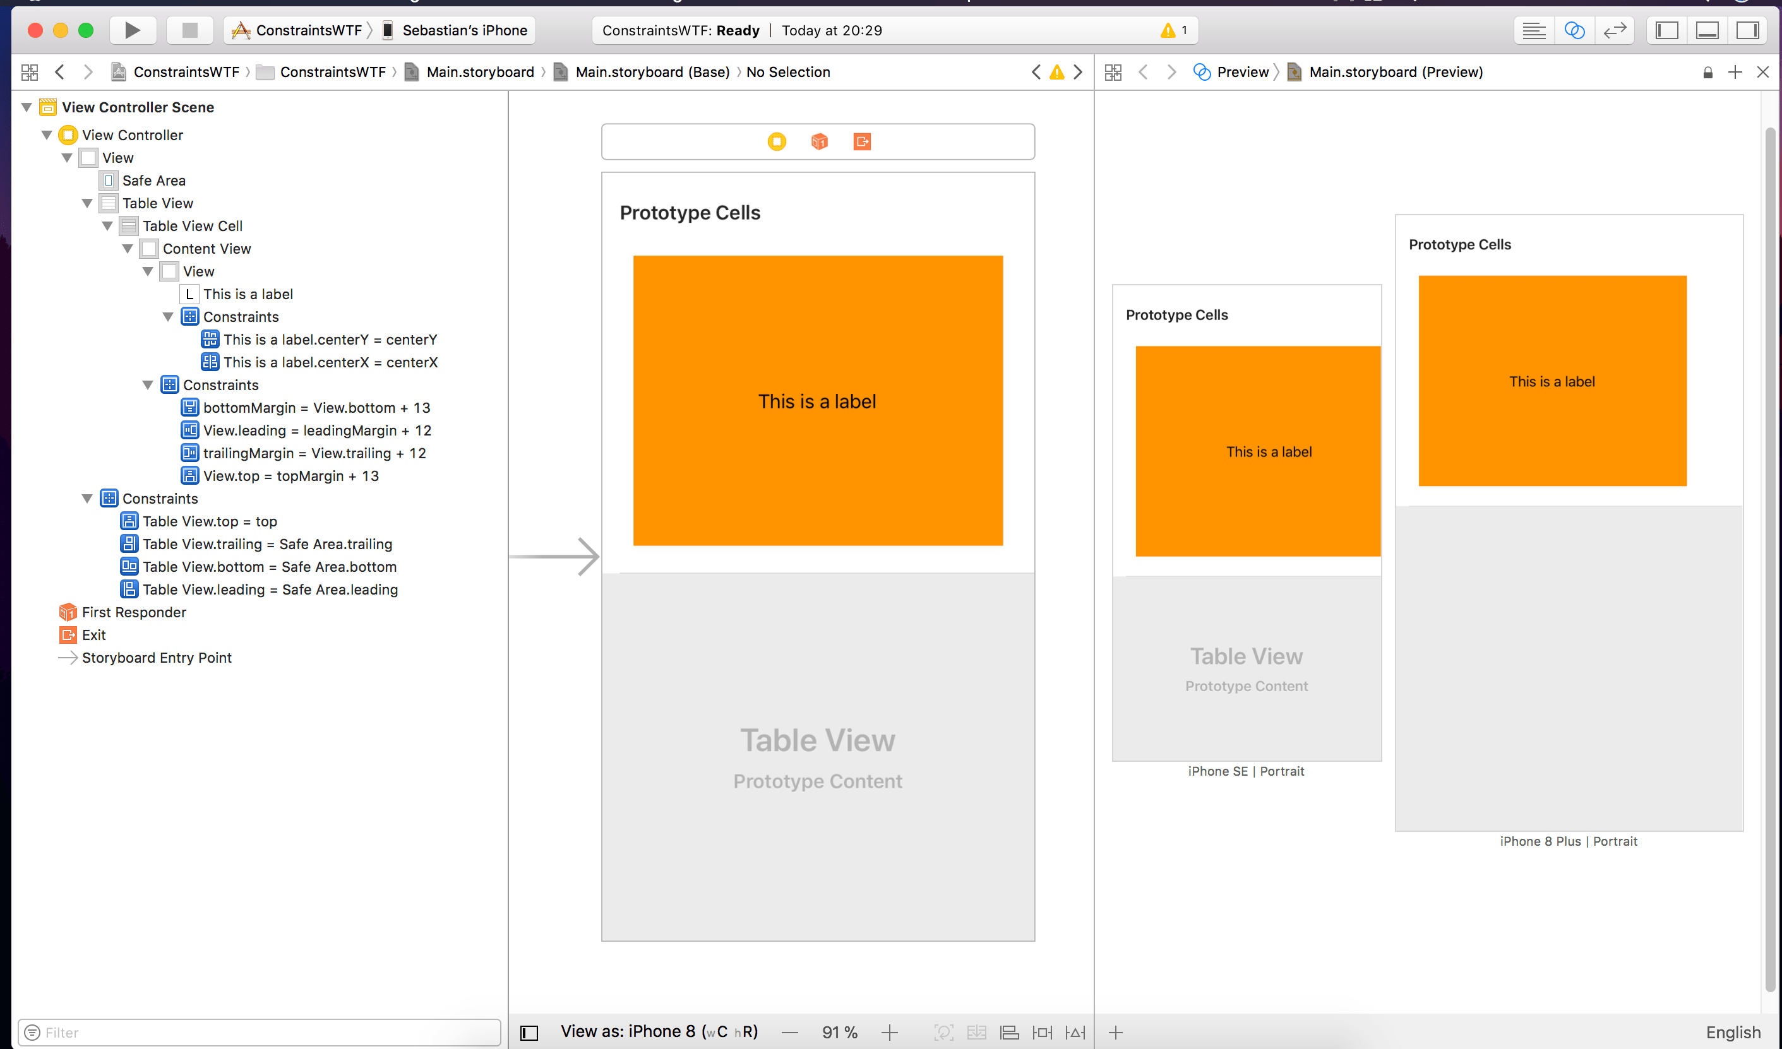Collapse the Constraints group under the label

point(167,317)
